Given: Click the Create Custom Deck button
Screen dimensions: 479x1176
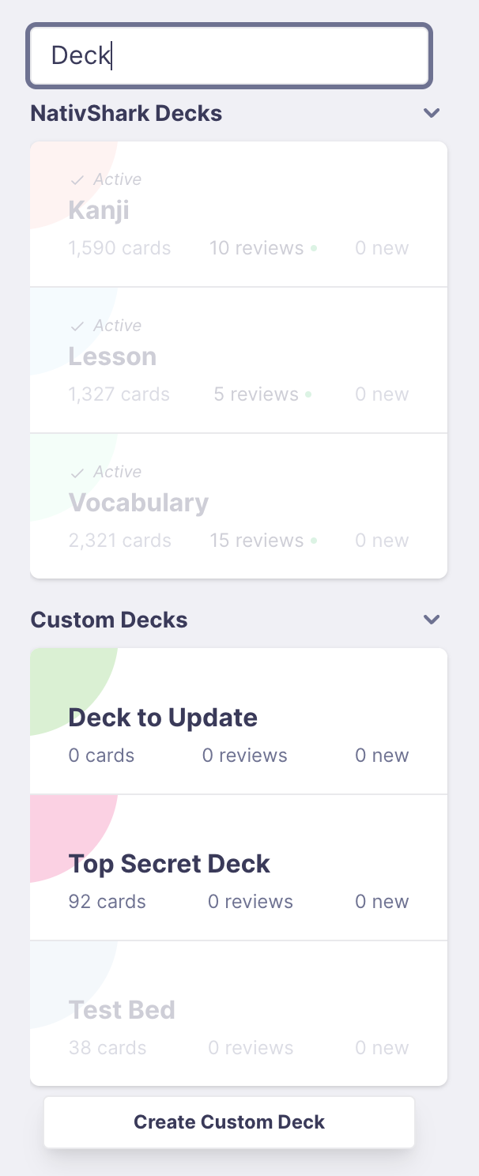Looking at the screenshot, I should [x=228, y=1121].
